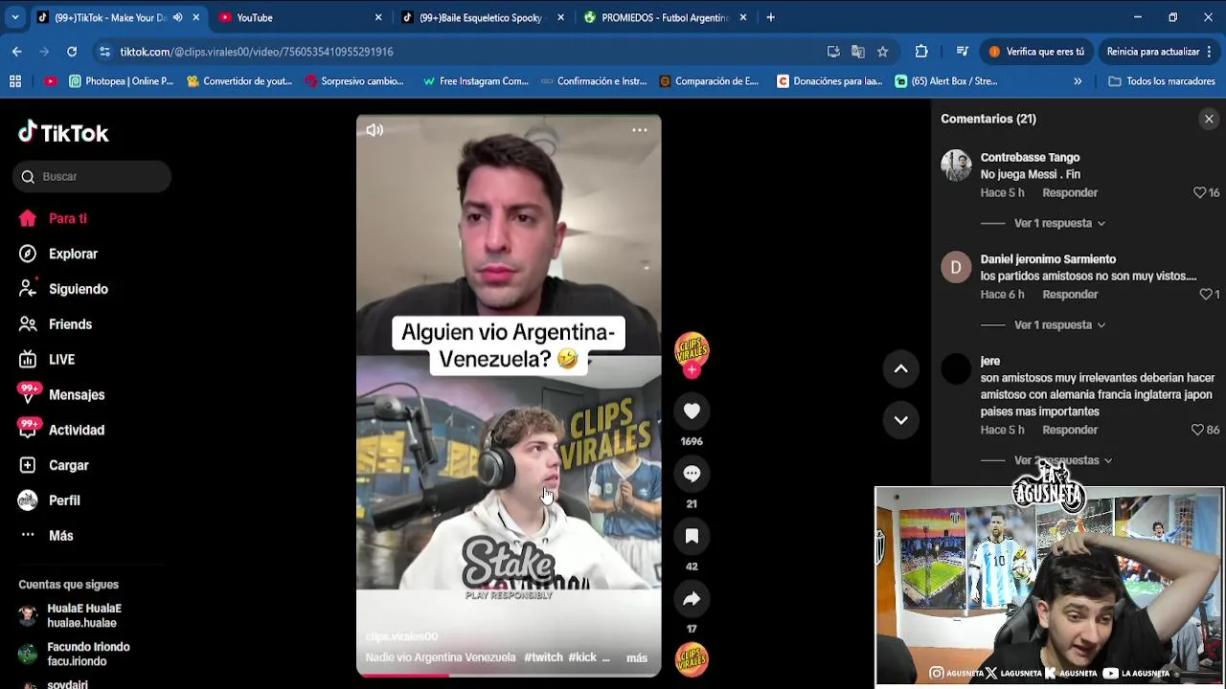Follow creator with red plus button
This screenshot has height=689, width=1226.
click(692, 370)
